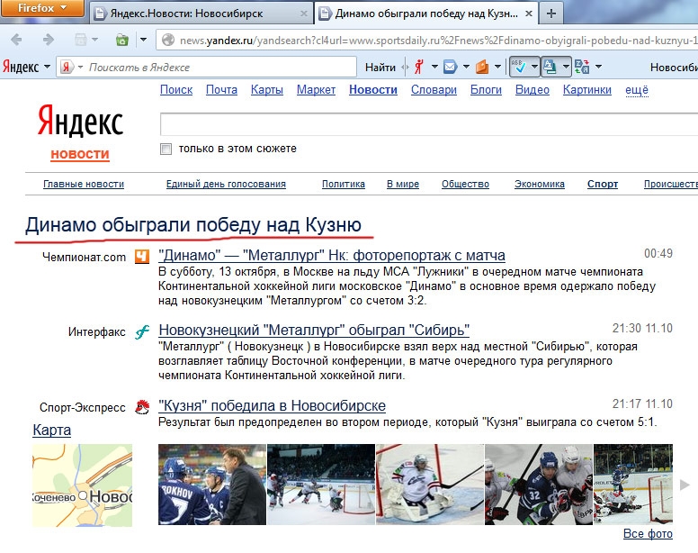Open the Почта link
The image size is (698, 553).
(221, 90)
